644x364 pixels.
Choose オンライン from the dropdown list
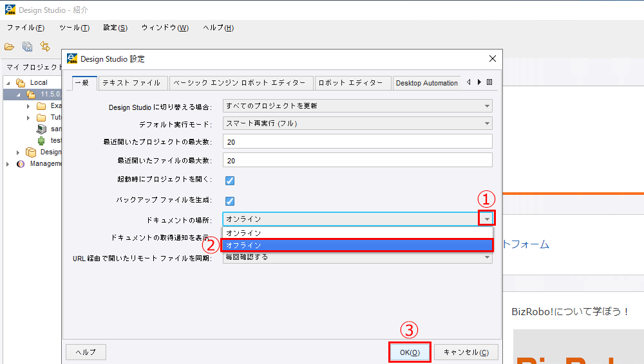[x=357, y=233]
